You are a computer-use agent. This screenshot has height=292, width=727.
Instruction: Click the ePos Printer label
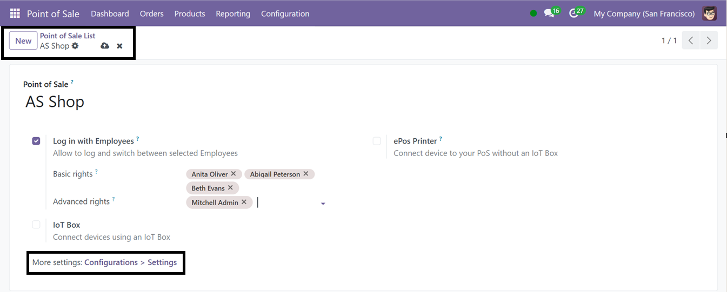click(x=415, y=141)
